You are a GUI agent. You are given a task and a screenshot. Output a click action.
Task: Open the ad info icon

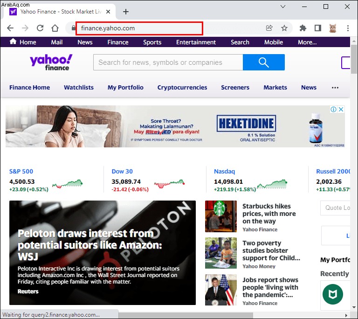pos(333,109)
